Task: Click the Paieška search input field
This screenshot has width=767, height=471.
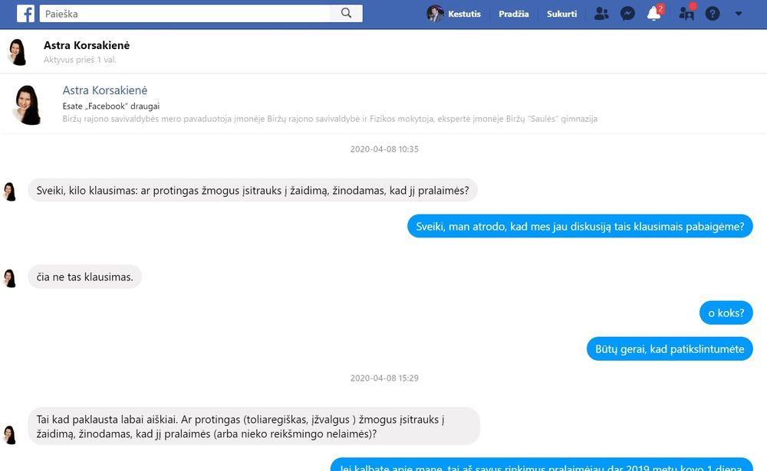Action: tap(184, 13)
